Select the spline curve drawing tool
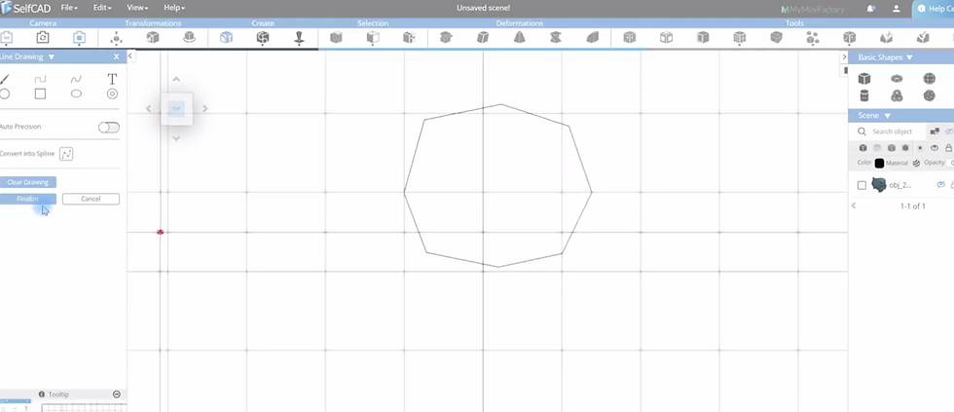 (76, 79)
